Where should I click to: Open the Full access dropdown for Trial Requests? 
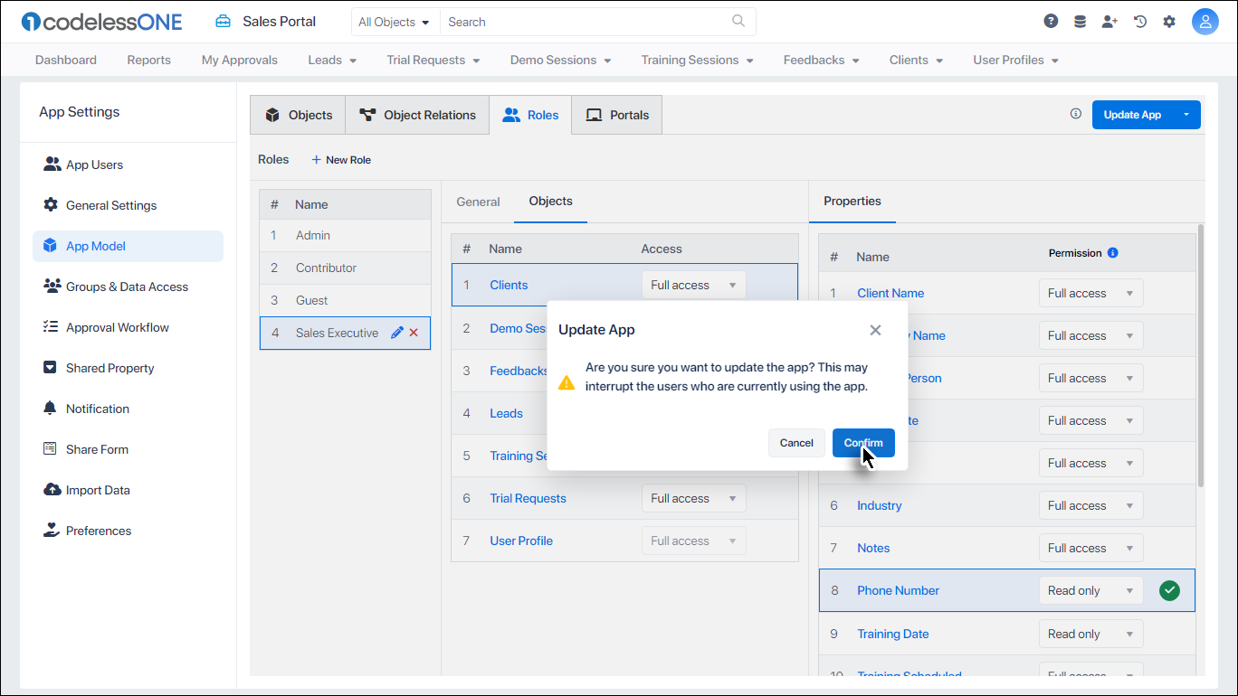click(693, 497)
